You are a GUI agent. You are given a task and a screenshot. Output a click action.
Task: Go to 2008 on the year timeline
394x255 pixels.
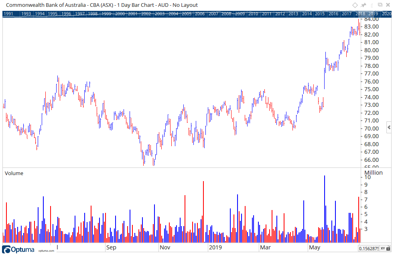226,14
